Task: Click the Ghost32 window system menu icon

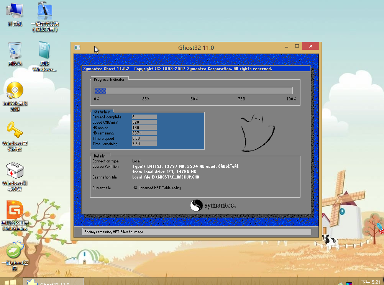Action: pyautogui.click(x=77, y=47)
